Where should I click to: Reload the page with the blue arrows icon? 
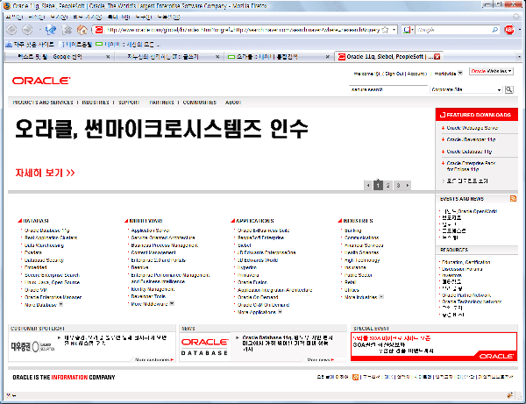51,30
